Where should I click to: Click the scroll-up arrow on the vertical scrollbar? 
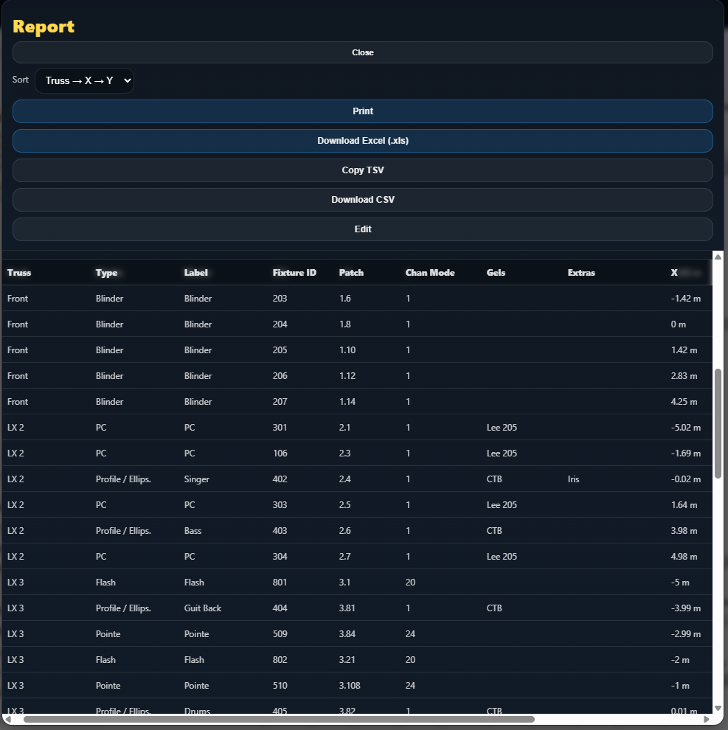[718, 256]
